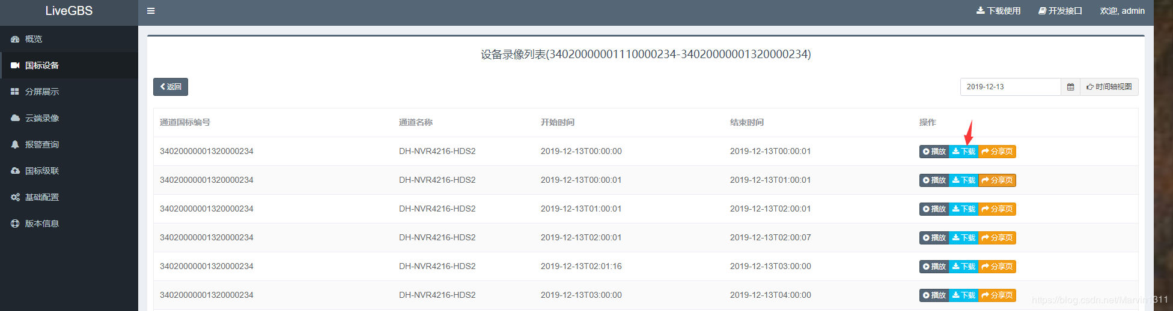1173x311 pixels.
Task: Open the calendar date picker icon
Action: (1070, 87)
